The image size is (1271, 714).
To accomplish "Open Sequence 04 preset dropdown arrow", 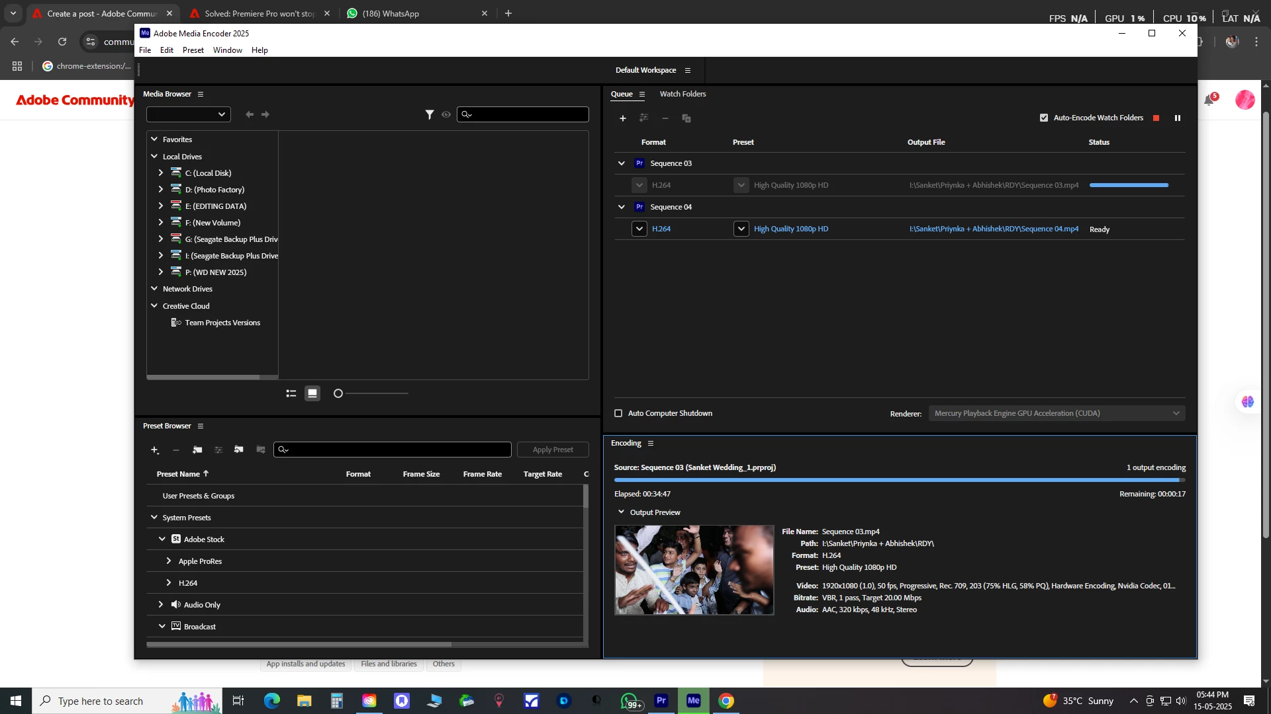I will pos(741,229).
